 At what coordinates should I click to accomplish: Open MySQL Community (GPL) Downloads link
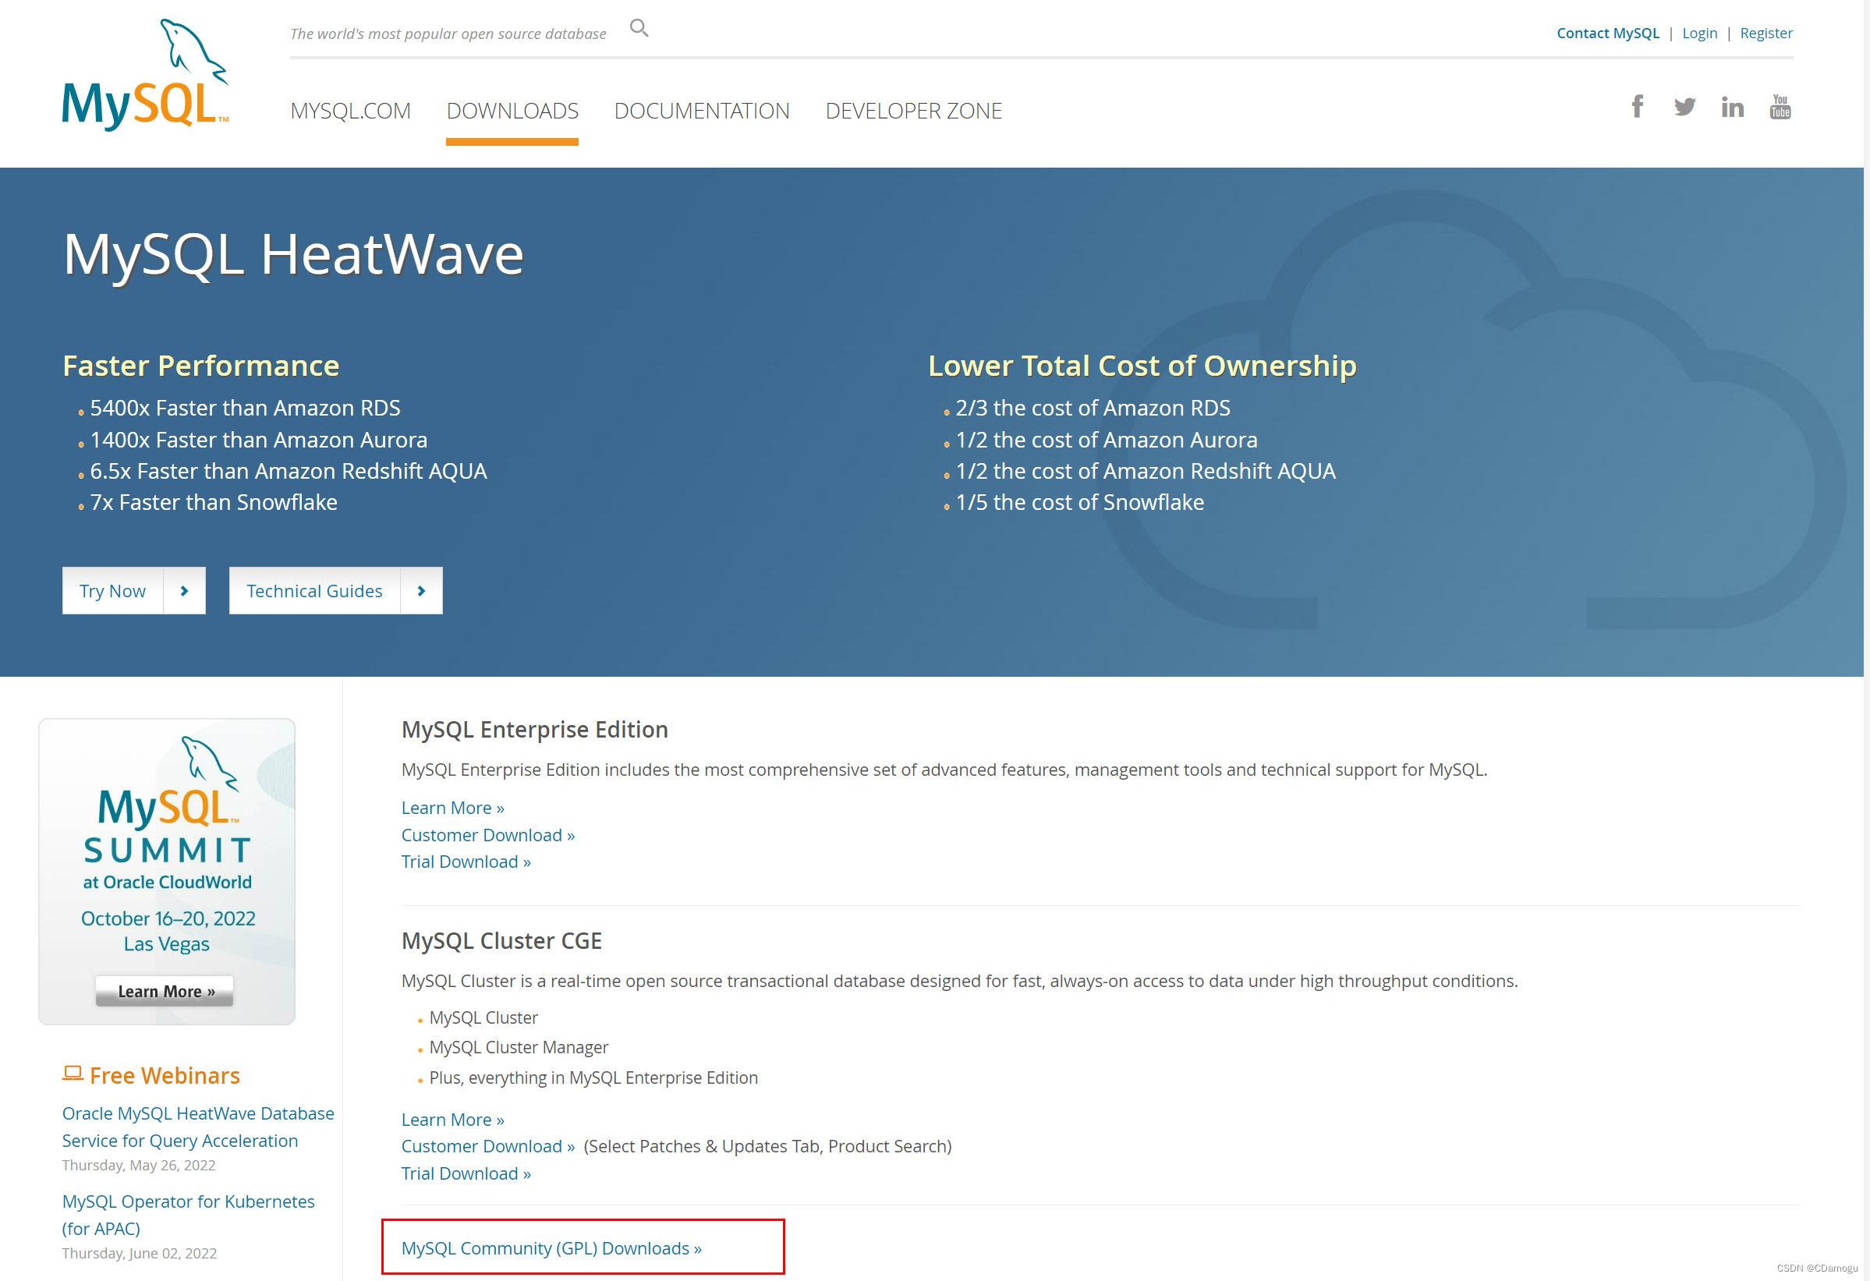point(551,1248)
